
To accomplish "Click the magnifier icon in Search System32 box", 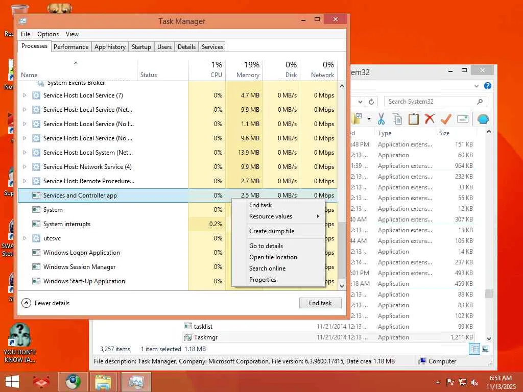I will [x=480, y=102].
